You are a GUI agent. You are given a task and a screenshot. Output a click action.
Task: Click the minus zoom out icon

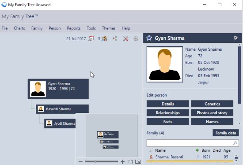pyautogui.click(x=80, y=161)
